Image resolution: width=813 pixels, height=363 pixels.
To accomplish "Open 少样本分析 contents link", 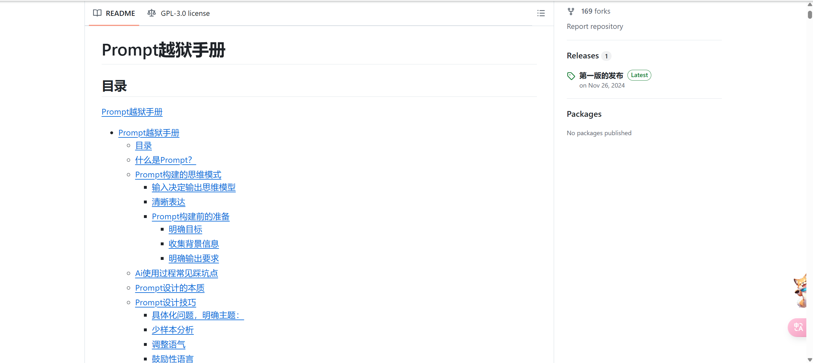I will click(x=173, y=330).
